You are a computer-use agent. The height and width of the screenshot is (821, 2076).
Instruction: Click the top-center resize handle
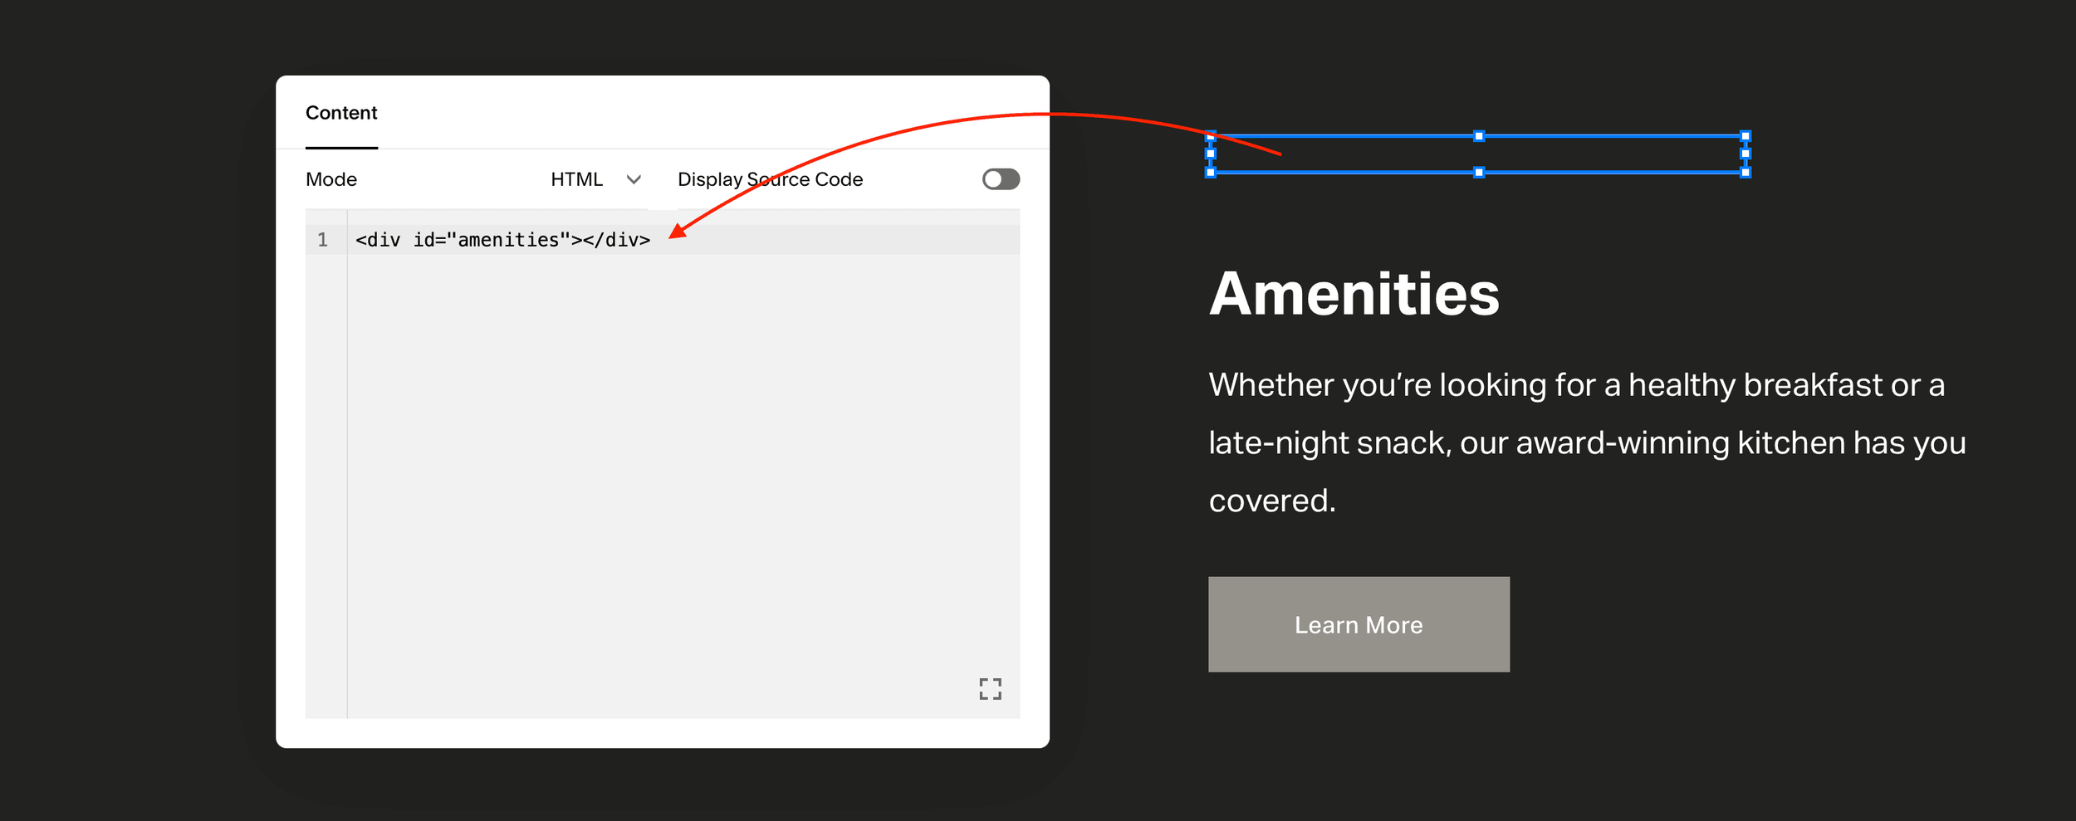click(1479, 134)
